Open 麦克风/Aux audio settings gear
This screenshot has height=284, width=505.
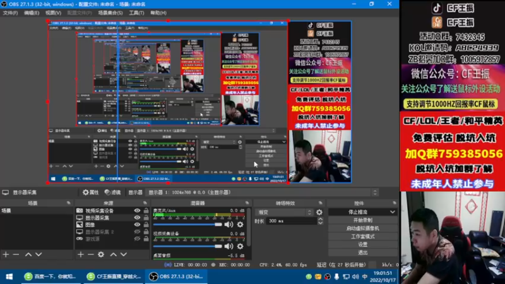click(x=241, y=225)
